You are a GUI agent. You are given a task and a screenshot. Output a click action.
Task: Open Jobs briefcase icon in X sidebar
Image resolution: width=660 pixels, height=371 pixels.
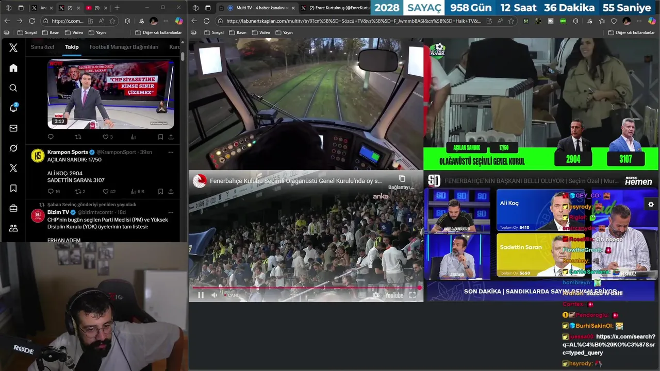(x=13, y=209)
